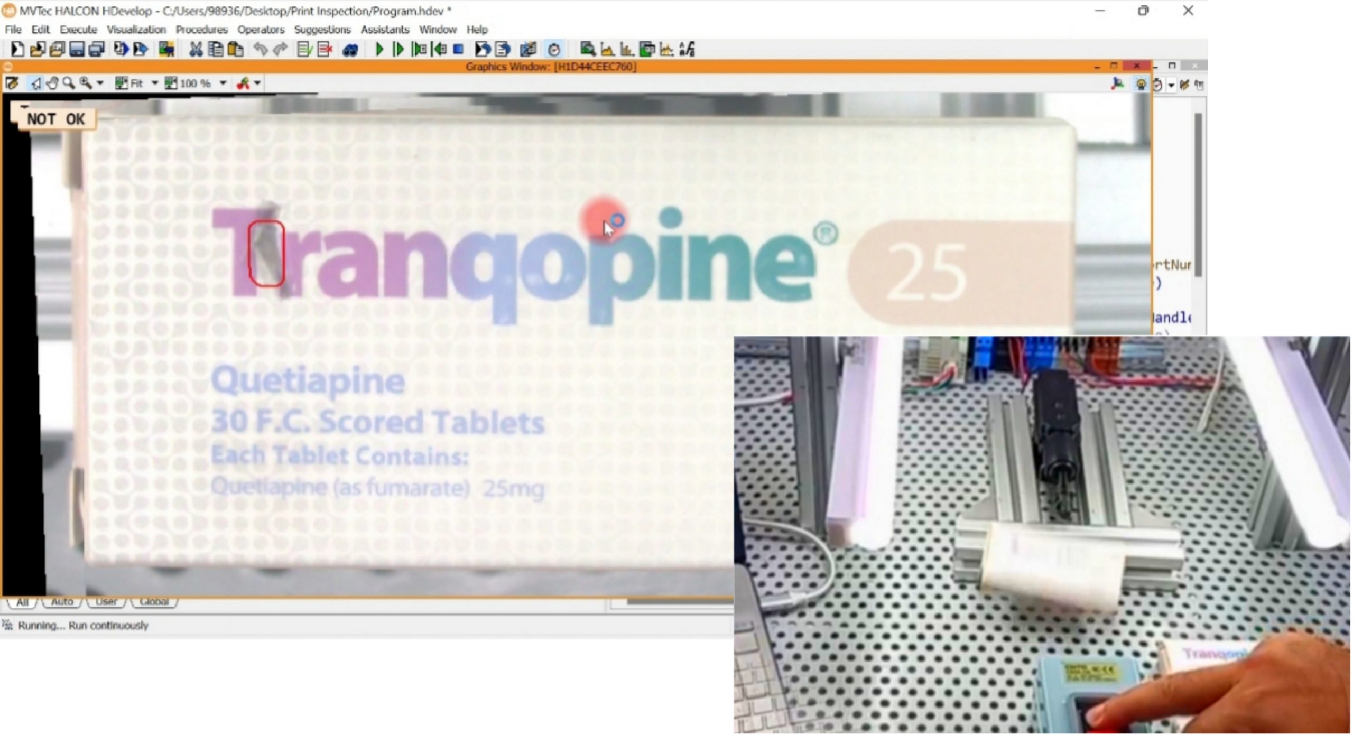Open the Visualization menu

tap(136, 30)
